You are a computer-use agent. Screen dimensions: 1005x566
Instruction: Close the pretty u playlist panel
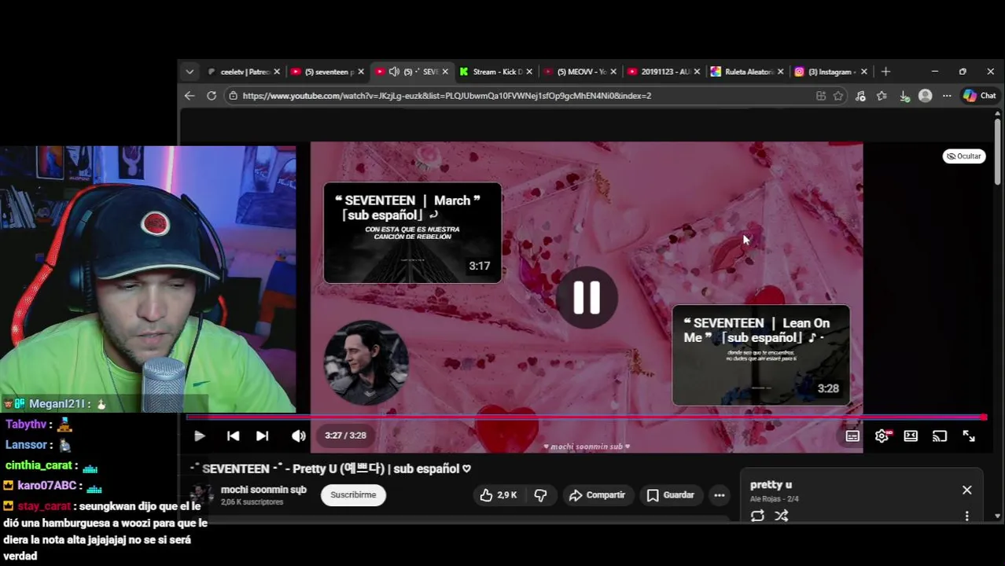(966, 490)
